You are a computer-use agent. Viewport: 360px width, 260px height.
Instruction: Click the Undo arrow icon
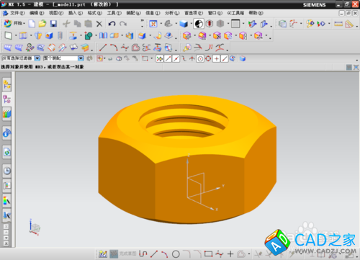coord(112,24)
